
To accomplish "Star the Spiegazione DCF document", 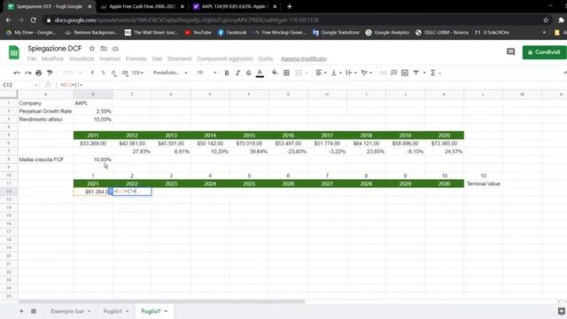I will (x=92, y=49).
